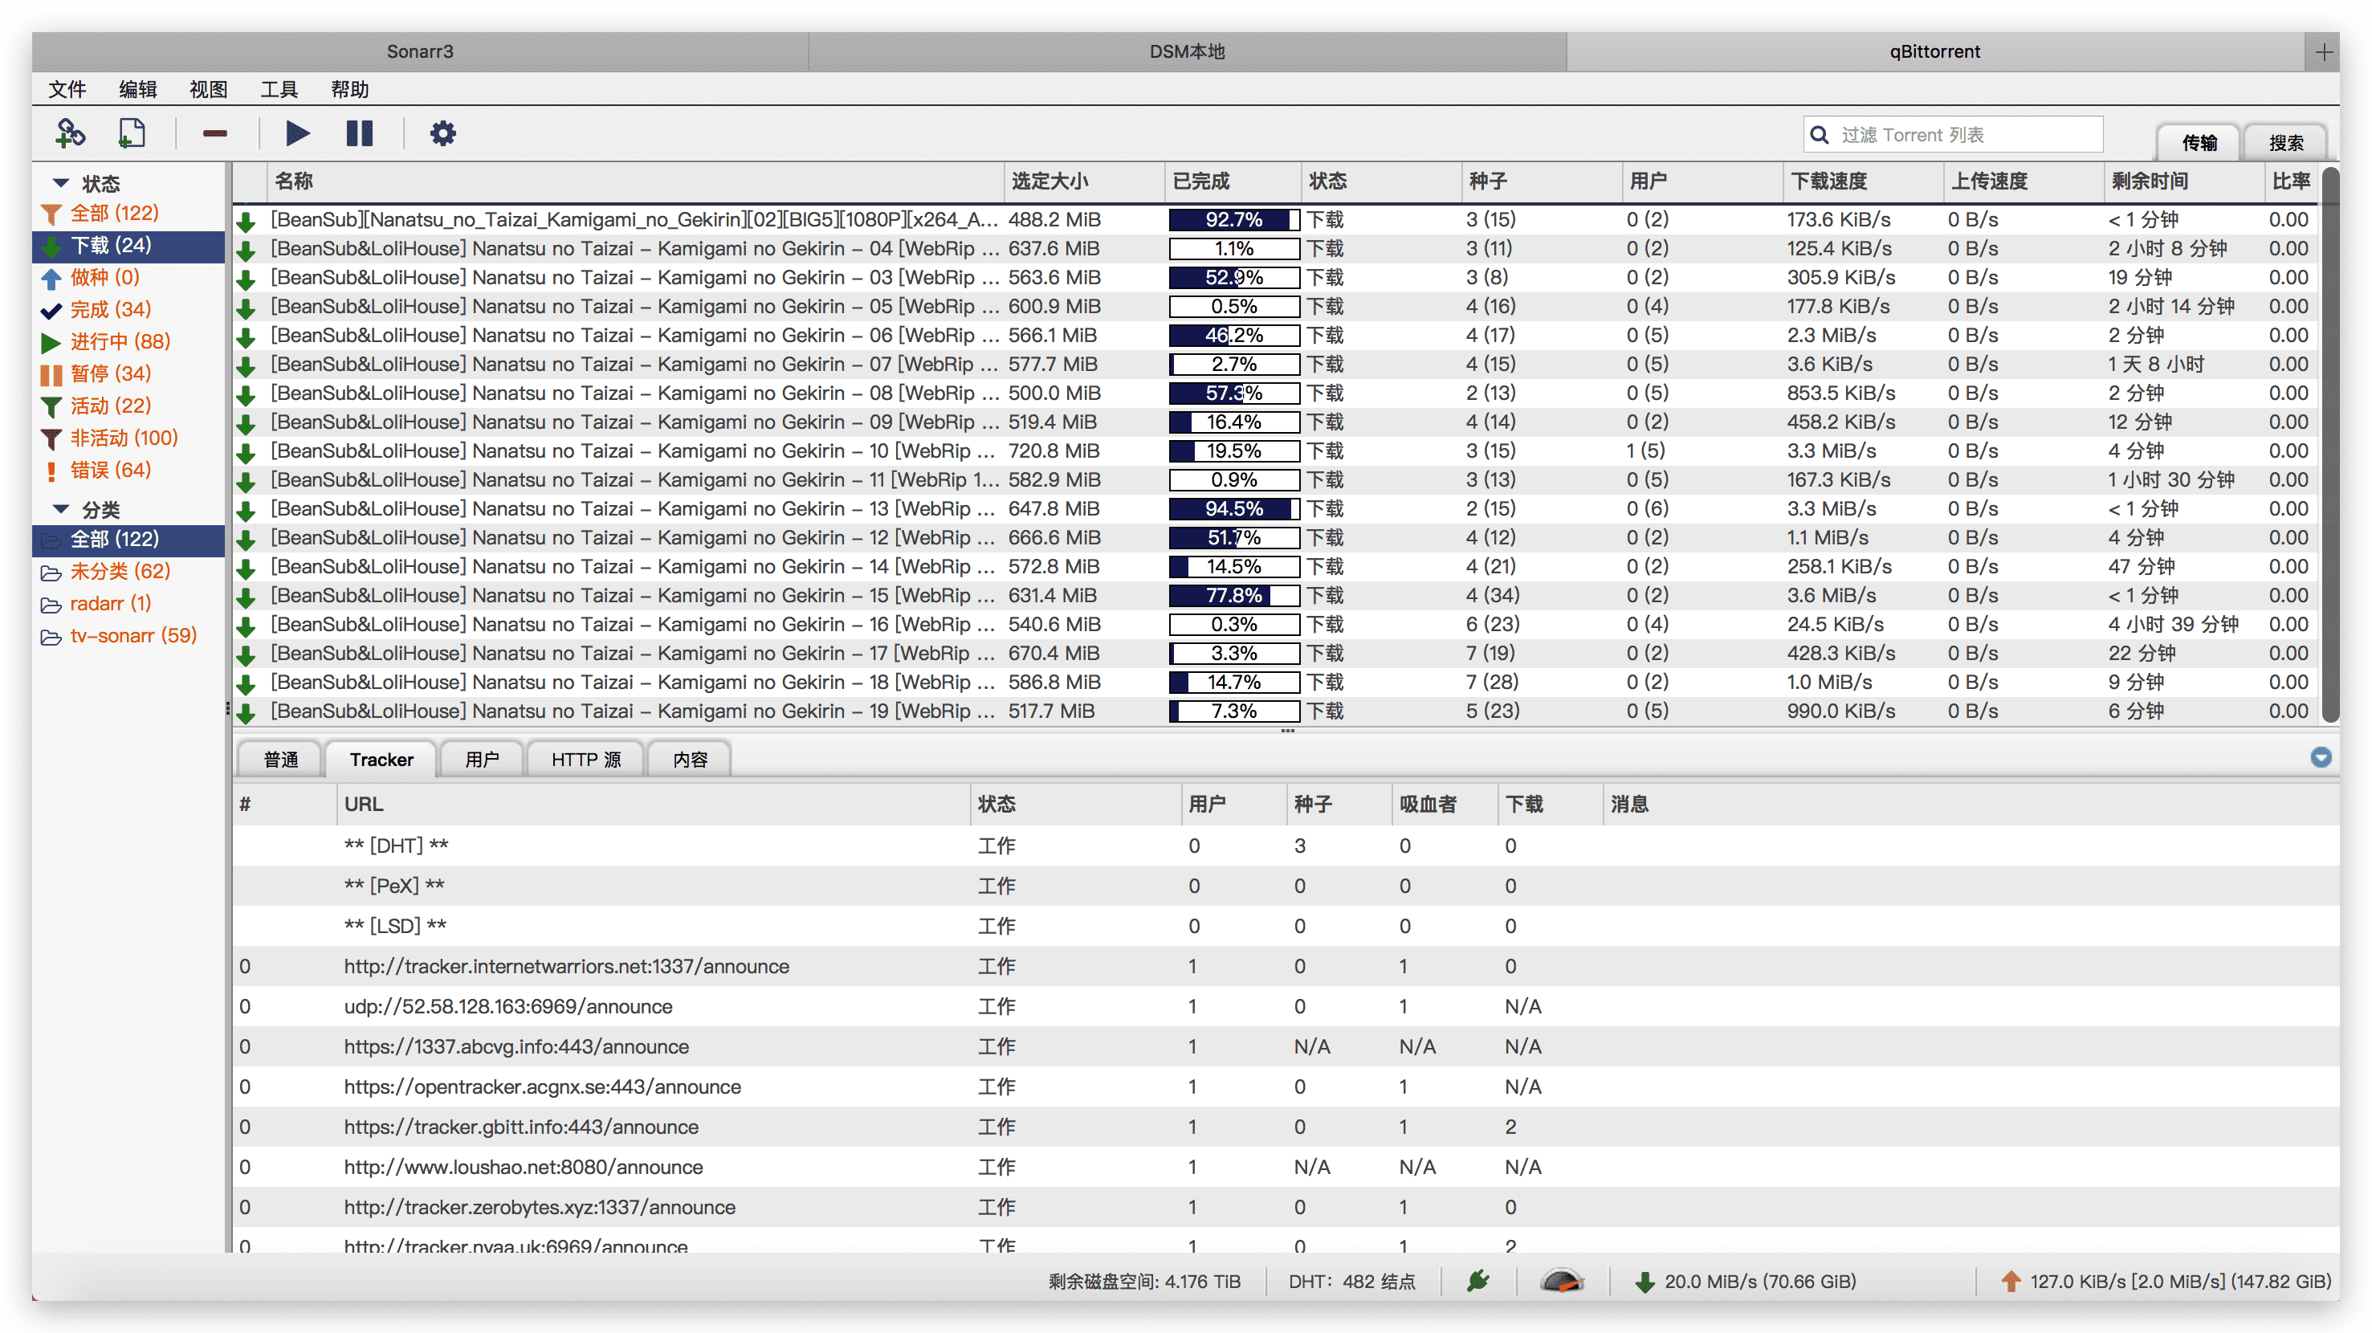The height and width of the screenshot is (1333, 2372).
Task: Click the 92.7% progress bar of BeanSub [02] torrent
Action: [x=1234, y=220]
